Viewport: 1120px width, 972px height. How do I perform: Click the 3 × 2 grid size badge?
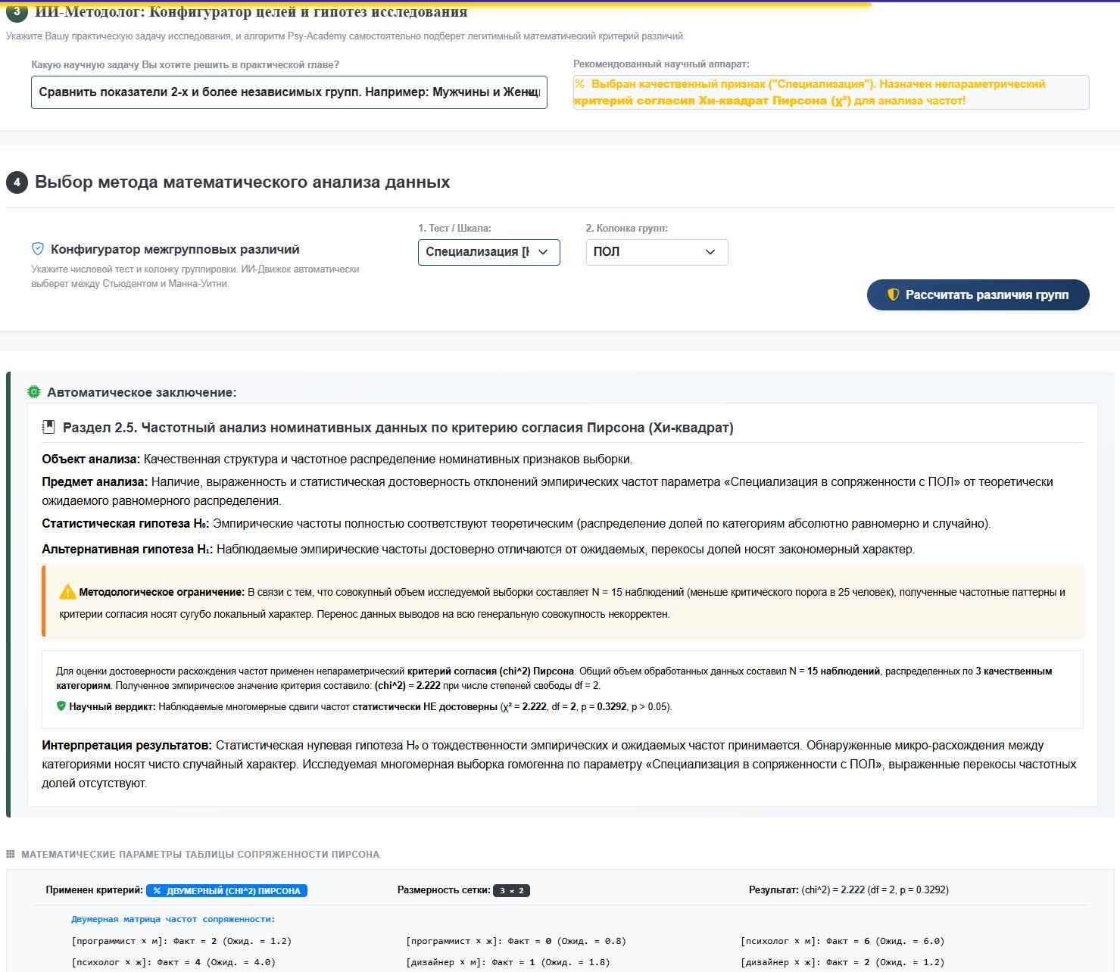pyautogui.click(x=511, y=891)
